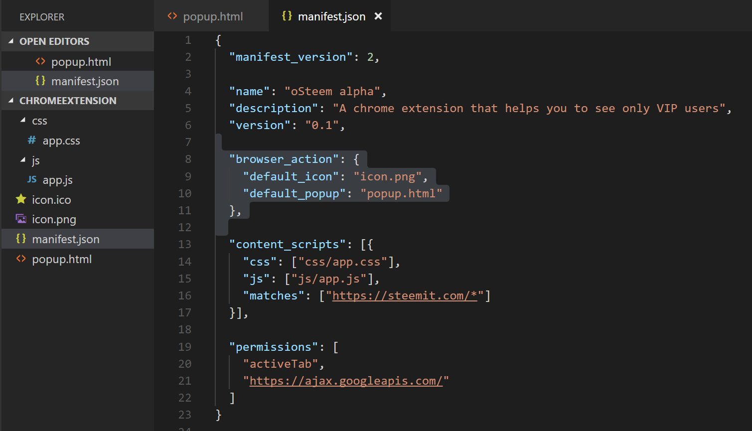Click the "permissions" key text

pos(274,347)
